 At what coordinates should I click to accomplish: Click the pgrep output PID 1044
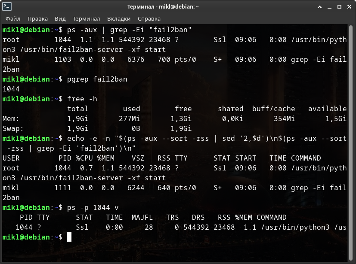pos(11,89)
